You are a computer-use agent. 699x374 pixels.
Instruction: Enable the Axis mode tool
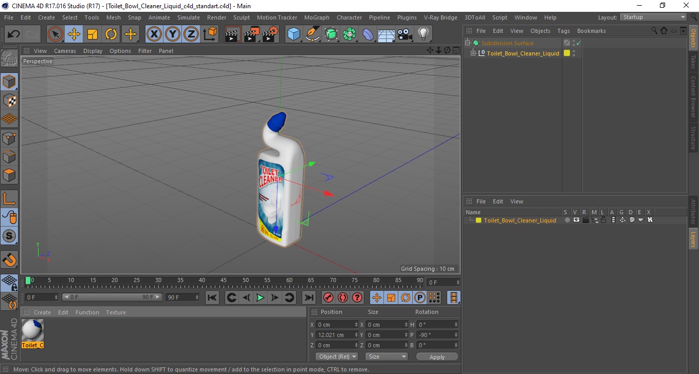tap(9, 198)
